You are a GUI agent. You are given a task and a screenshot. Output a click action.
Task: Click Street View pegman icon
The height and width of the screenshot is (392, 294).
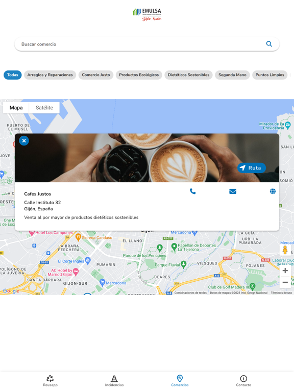click(x=285, y=250)
